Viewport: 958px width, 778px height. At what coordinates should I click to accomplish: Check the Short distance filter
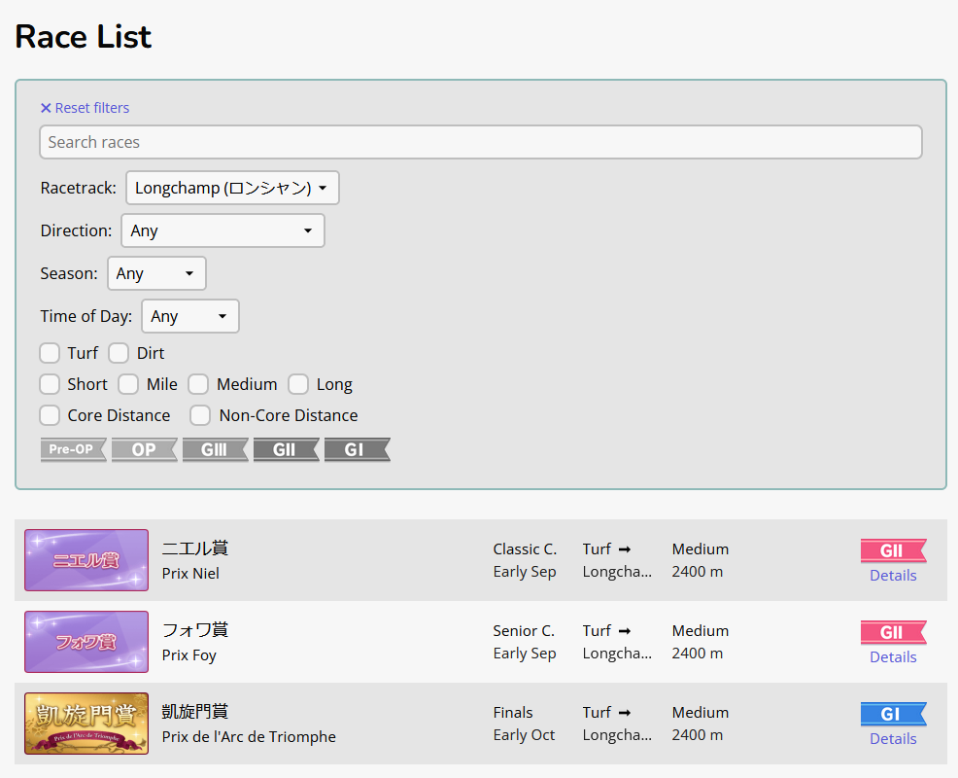pyautogui.click(x=50, y=384)
